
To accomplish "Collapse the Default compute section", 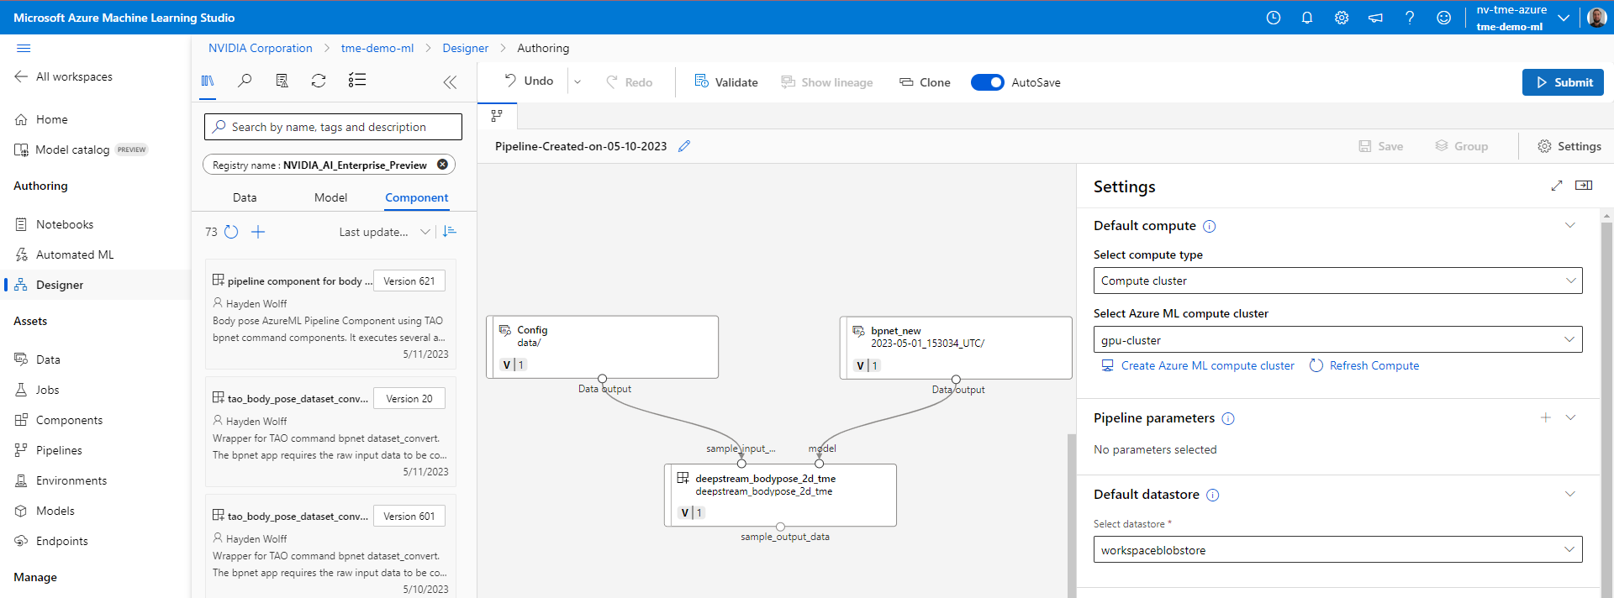I will (1569, 225).
